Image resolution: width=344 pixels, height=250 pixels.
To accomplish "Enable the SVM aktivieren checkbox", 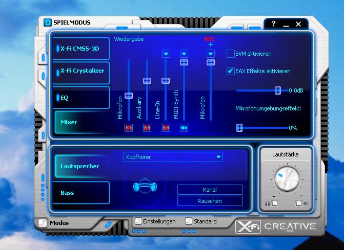I will (230, 54).
